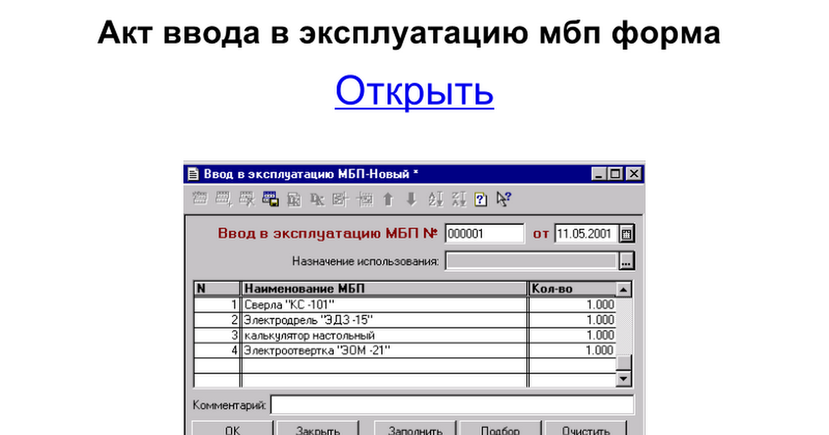This screenshot has width=829, height=435.
Task: Click the date field 11.05.2001
Action: 584,234
